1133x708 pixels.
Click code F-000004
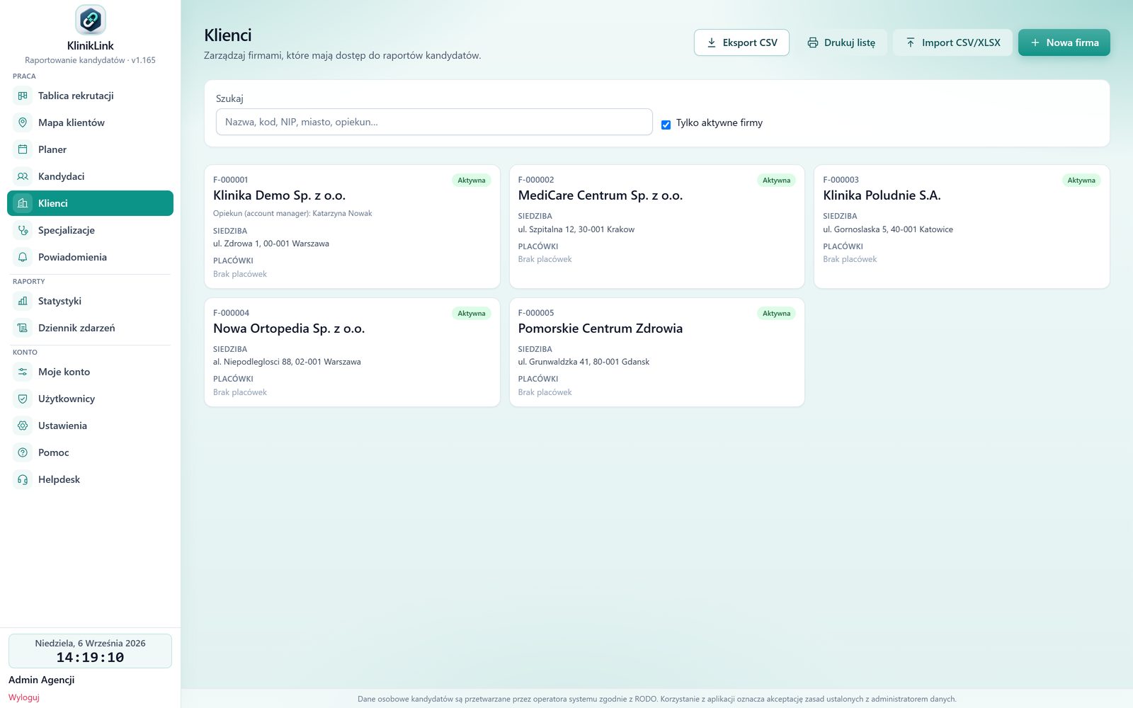[231, 313]
